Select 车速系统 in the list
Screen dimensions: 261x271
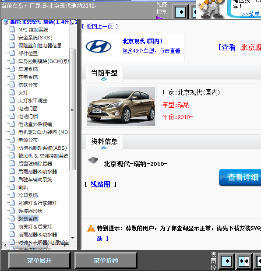28,69
